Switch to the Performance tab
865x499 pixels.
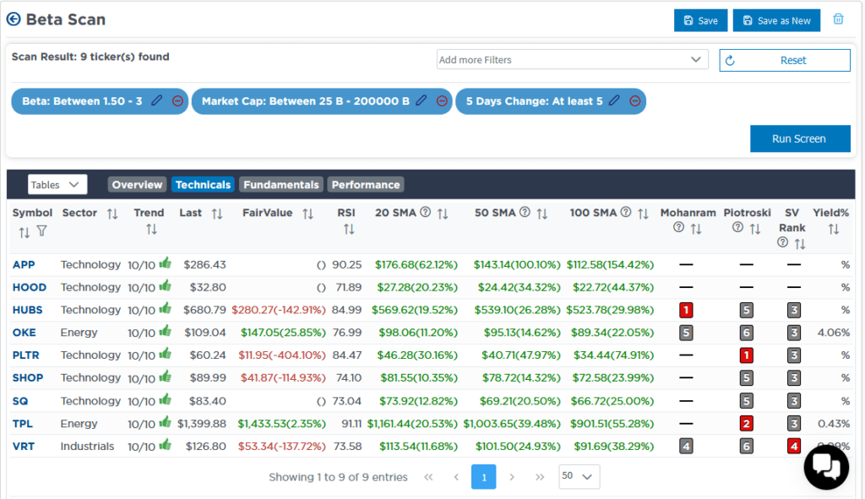point(366,185)
